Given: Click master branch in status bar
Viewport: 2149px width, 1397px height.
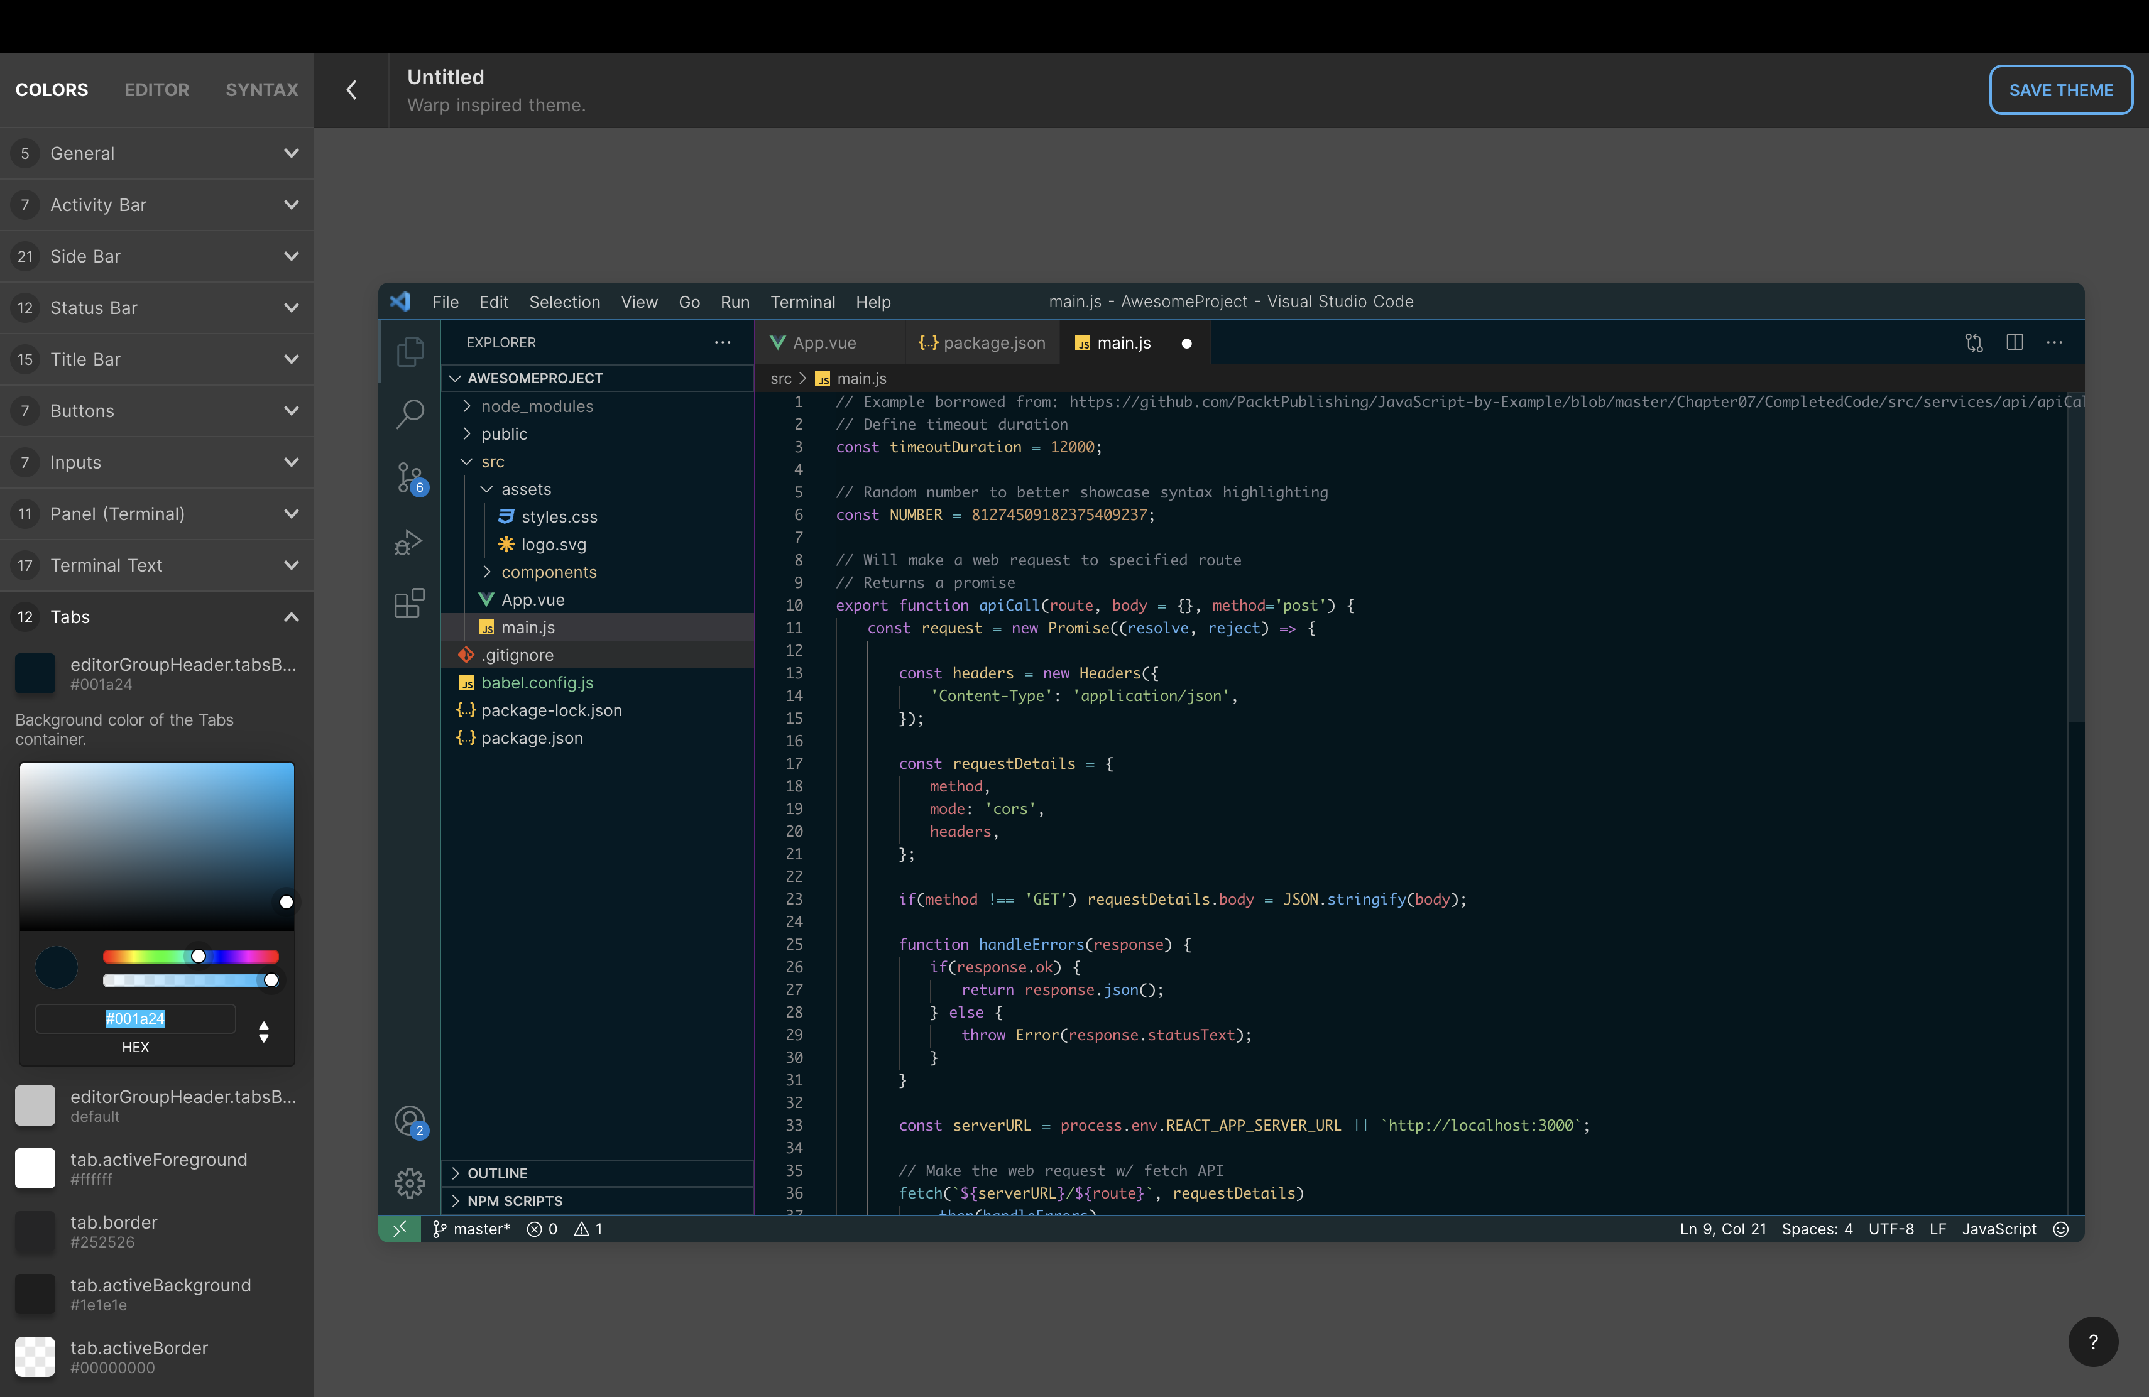Looking at the screenshot, I should pos(473,1229).
